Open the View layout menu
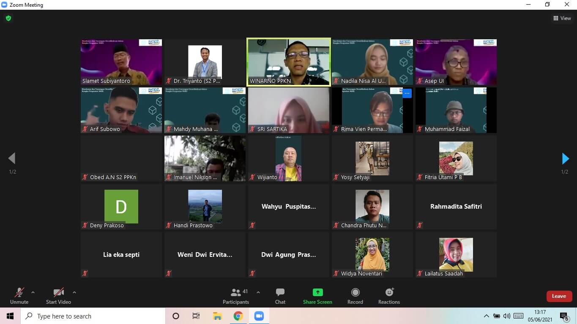This screenshot has height=324, width=577. (562, 18)
